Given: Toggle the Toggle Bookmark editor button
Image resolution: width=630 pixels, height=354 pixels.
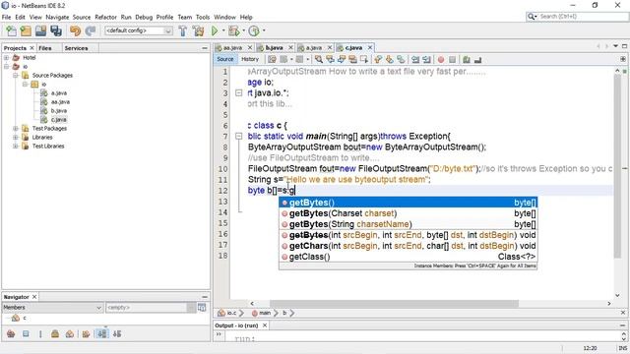Looking at the screenshot, I should click(x=401, y=59).
